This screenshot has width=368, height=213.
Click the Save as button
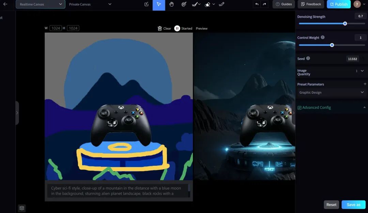coord(353,205)
